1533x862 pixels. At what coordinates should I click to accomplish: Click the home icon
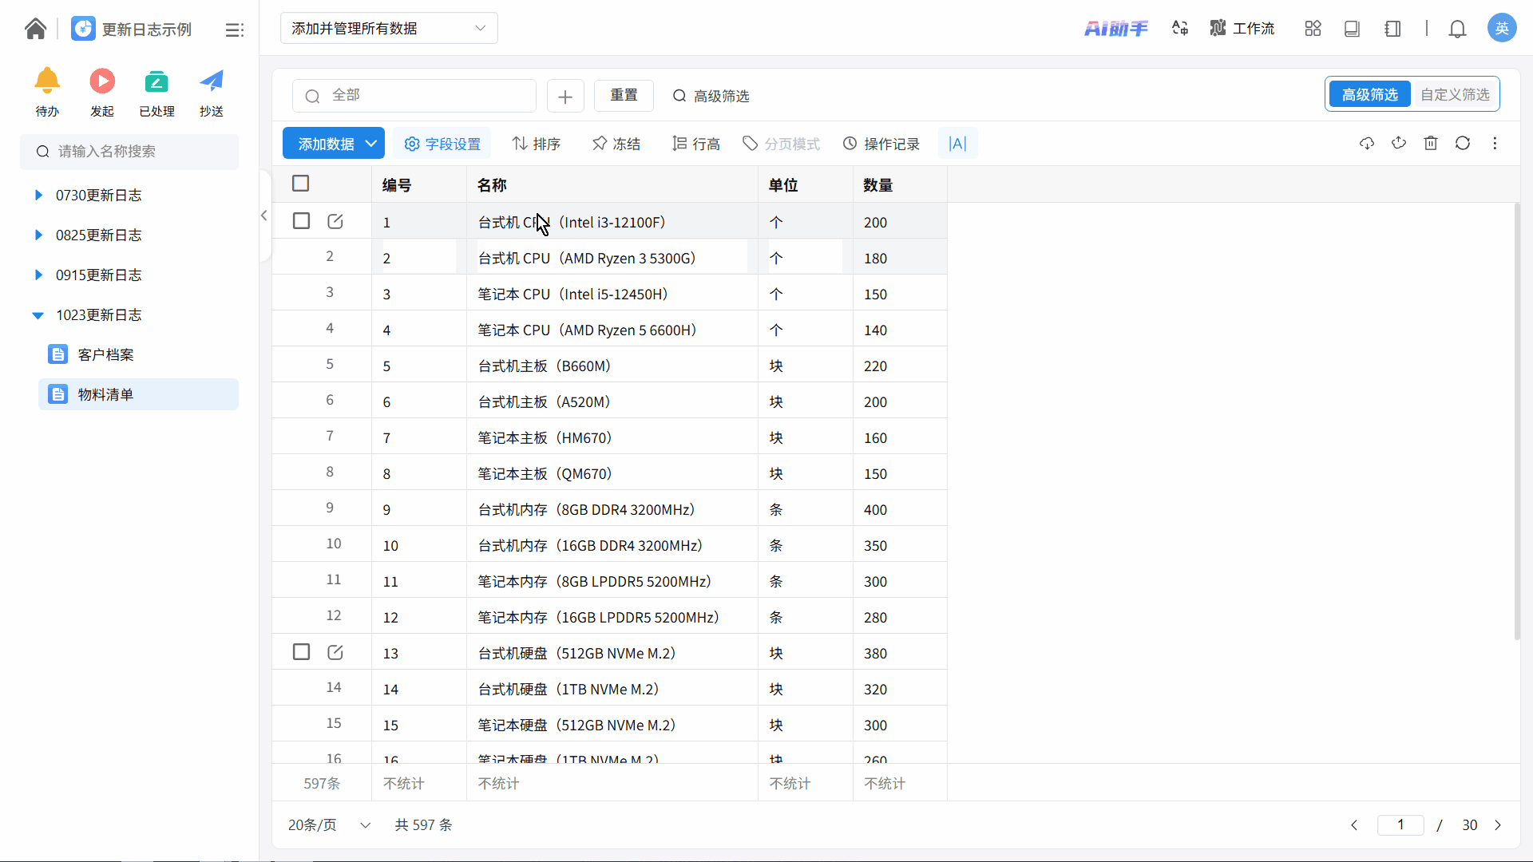(35, 29)
